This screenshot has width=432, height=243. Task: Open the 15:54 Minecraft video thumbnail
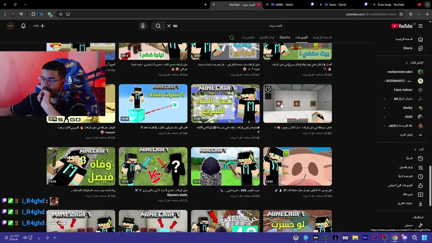[81, 166]
